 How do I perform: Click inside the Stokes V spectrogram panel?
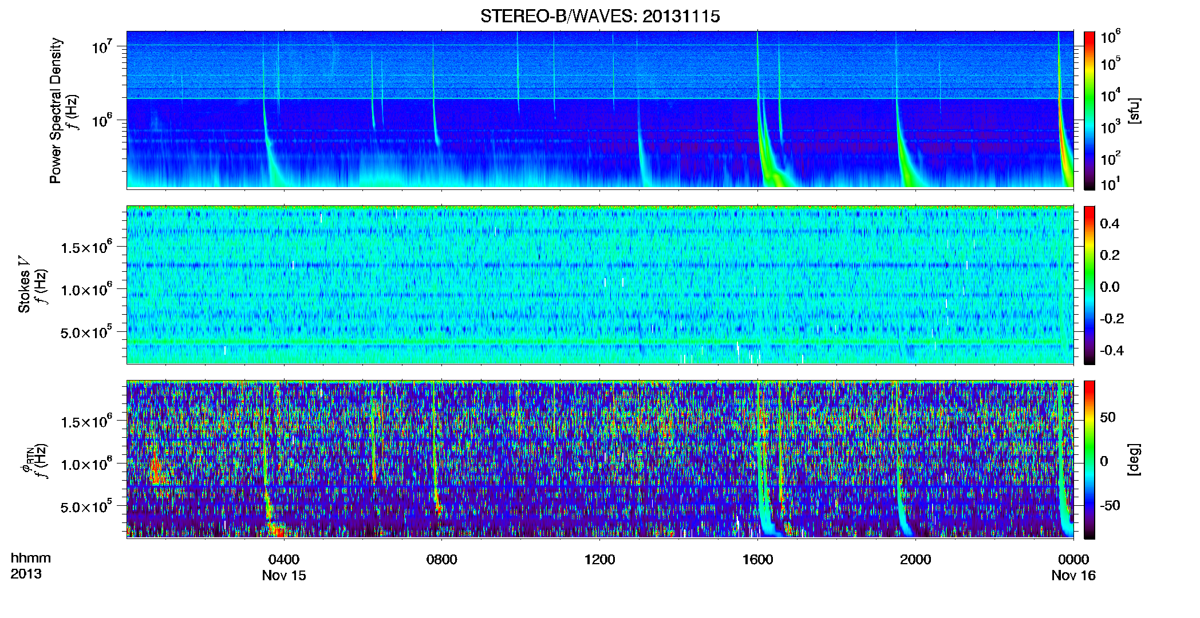coord(600,285)
